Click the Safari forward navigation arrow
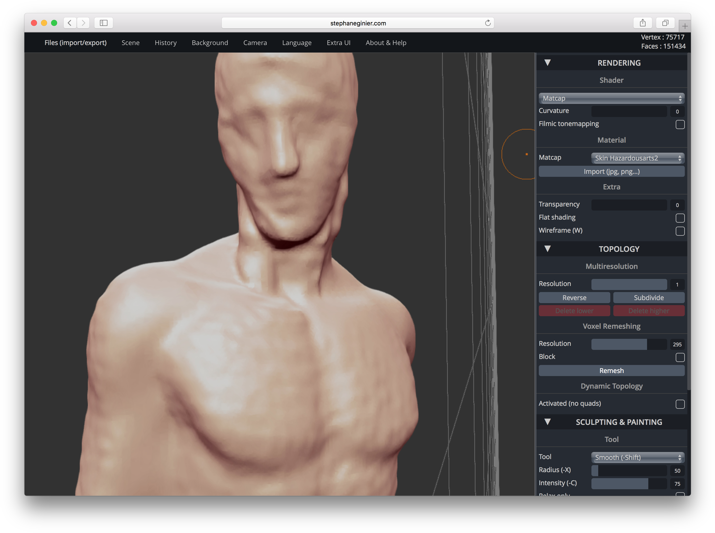 (x=83, y=23)
